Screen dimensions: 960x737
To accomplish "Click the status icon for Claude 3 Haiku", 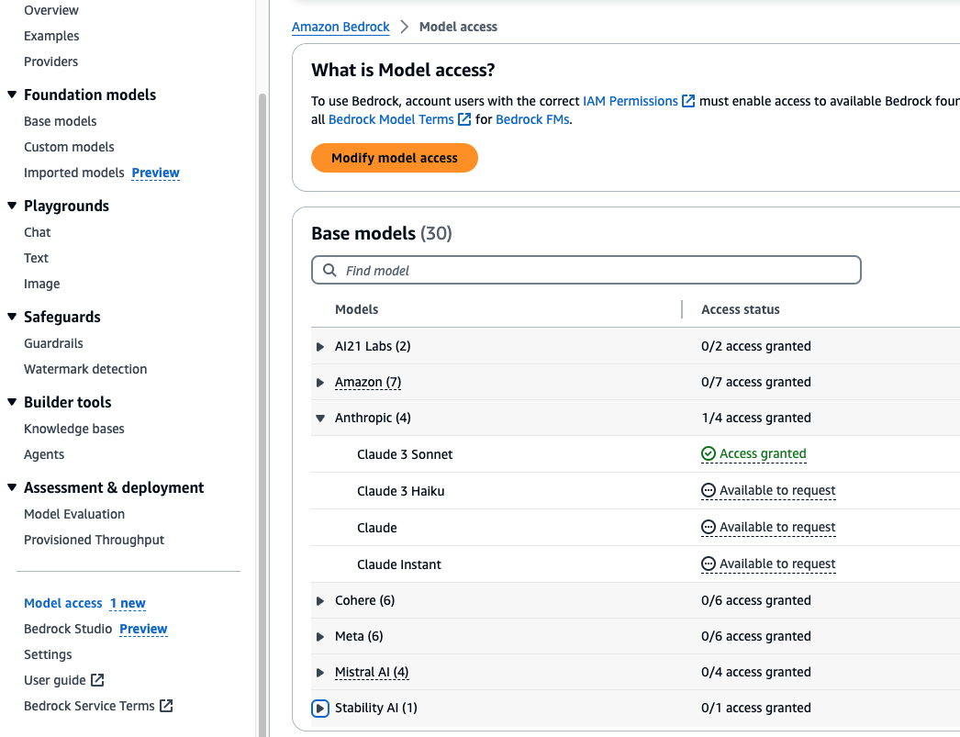I will tap(708, 491).
